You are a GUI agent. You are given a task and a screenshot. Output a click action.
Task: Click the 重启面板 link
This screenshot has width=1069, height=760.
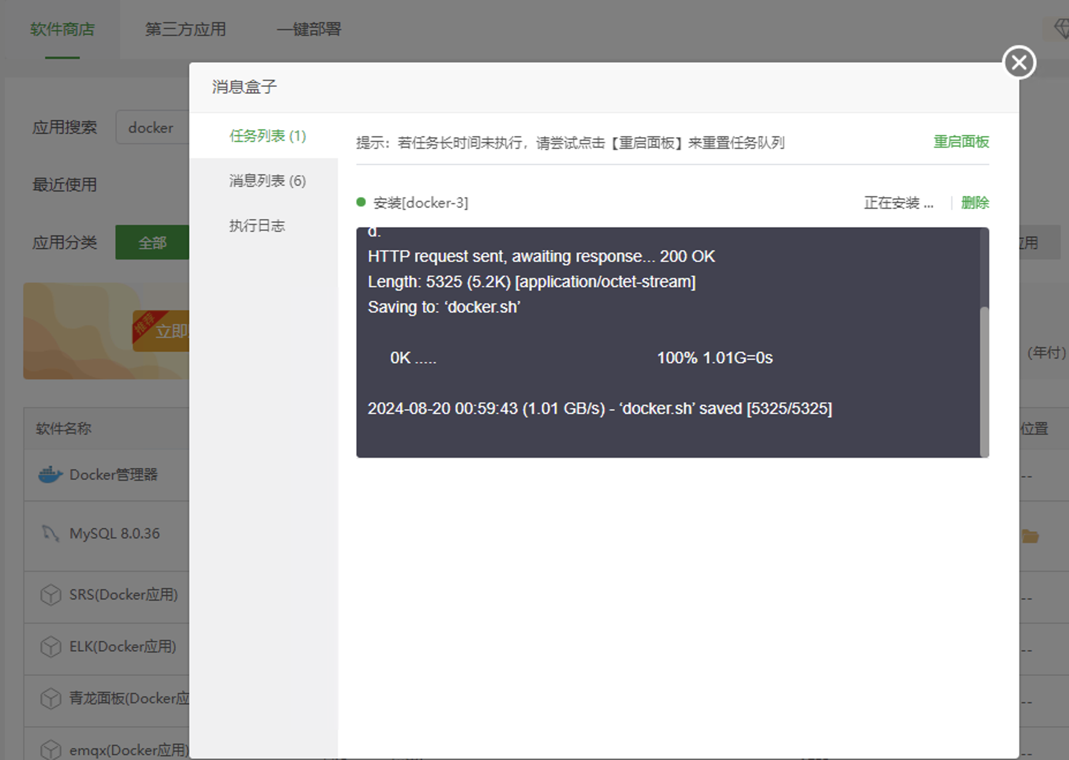click(x=961, y=142)
